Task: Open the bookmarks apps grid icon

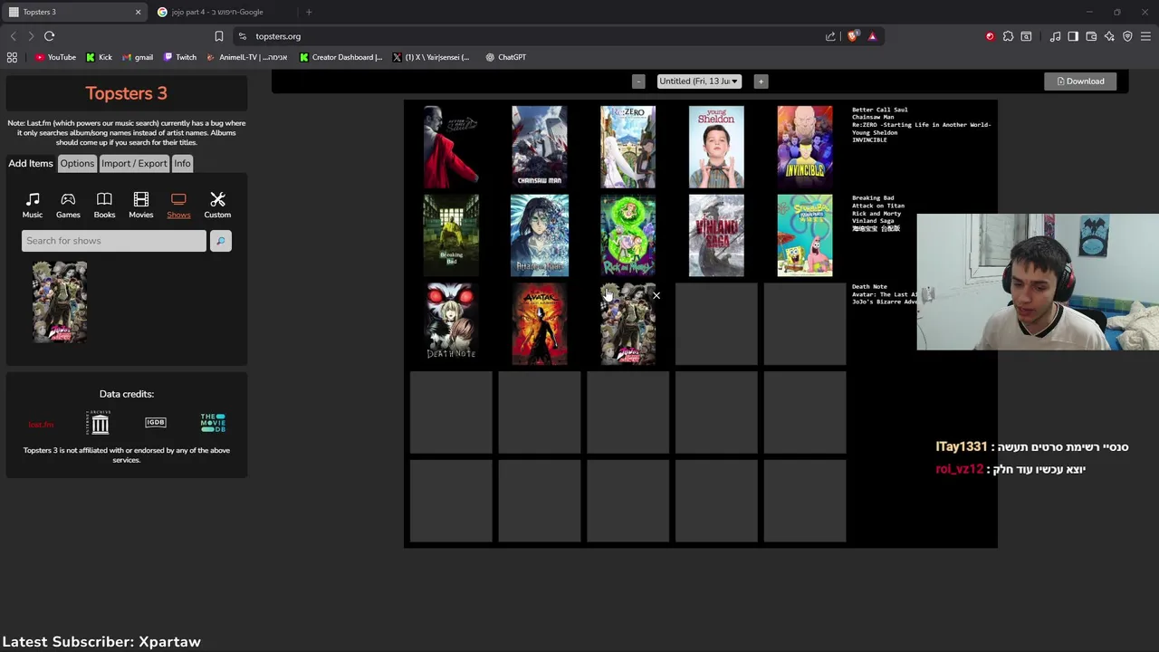Action: click(x=12, y=57)
